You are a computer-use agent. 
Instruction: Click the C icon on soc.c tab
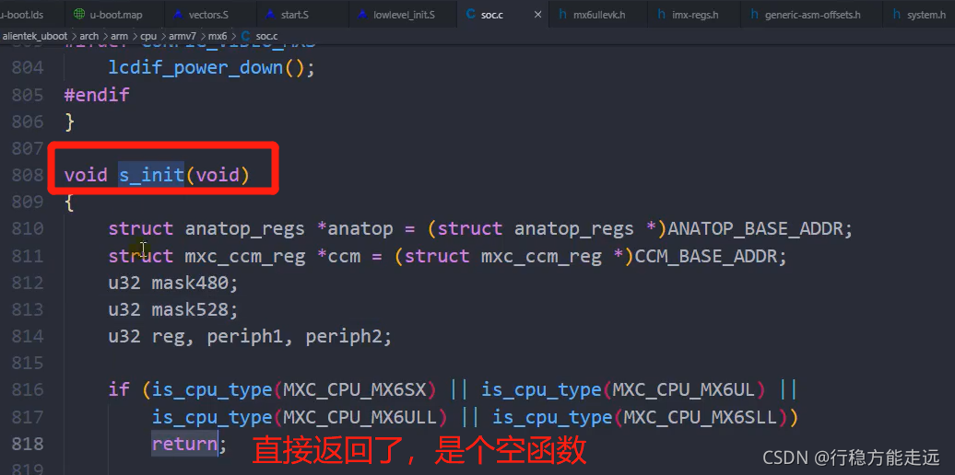click(x=470, y=14)
